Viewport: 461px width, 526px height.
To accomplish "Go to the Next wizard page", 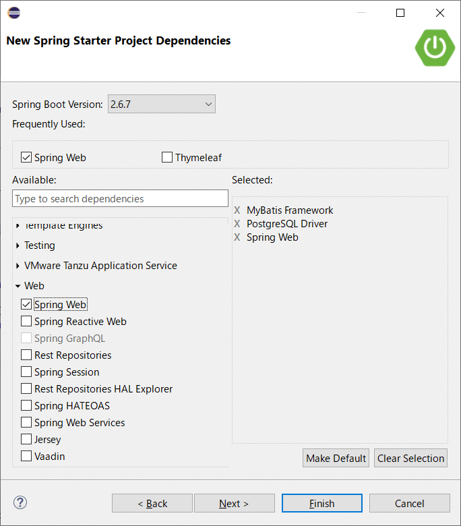I will tap(234, 503).
